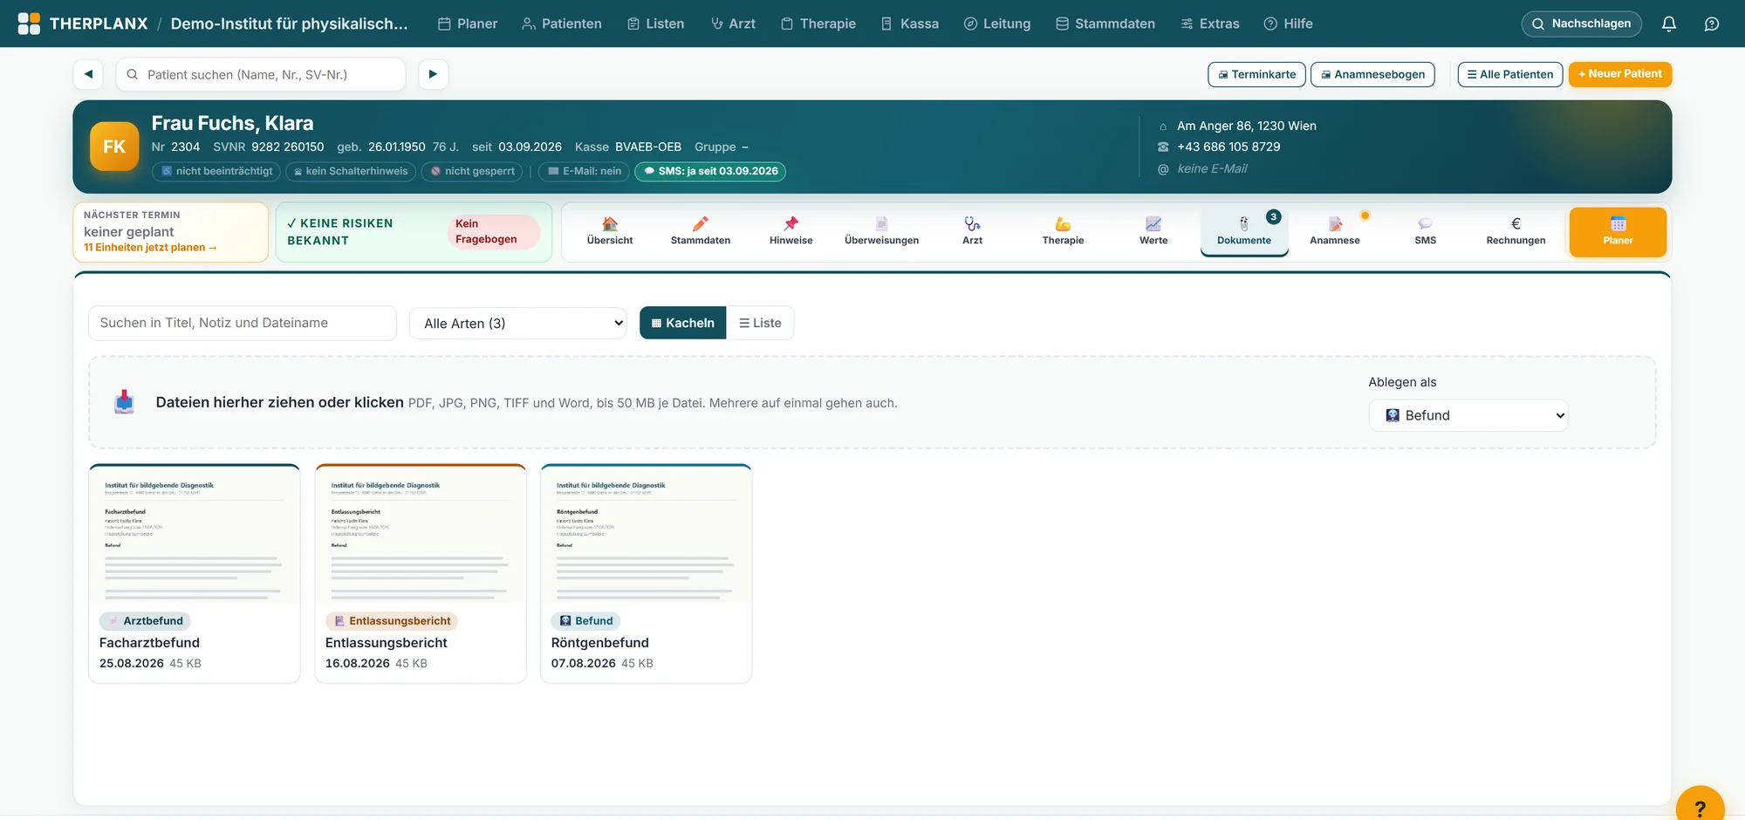Click 11 Einheiten jetzt planen link
The width and height of the screenshot is (1745, 820).
coord(150,248)
